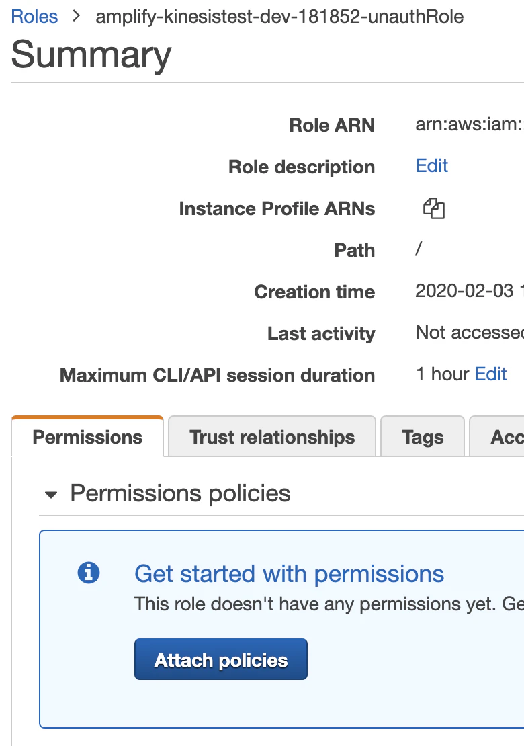The width and height of the screenshot is (524, 746).
Task: Edit the maximum session duration
Action: pos(490,374)
